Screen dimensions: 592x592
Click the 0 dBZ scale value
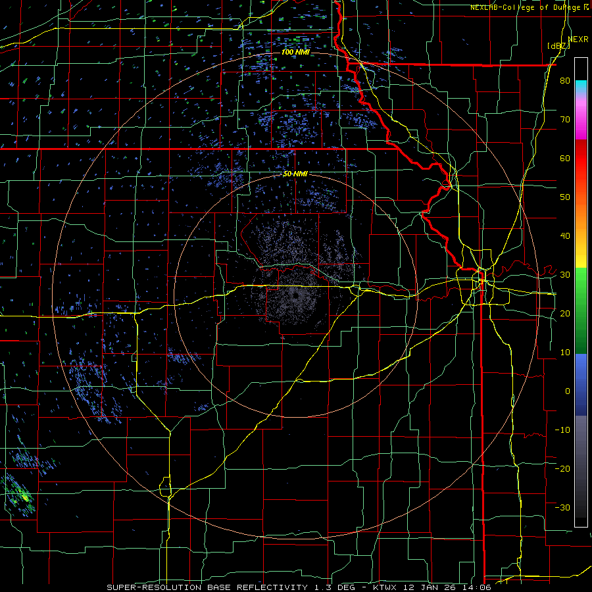[568, 391]
